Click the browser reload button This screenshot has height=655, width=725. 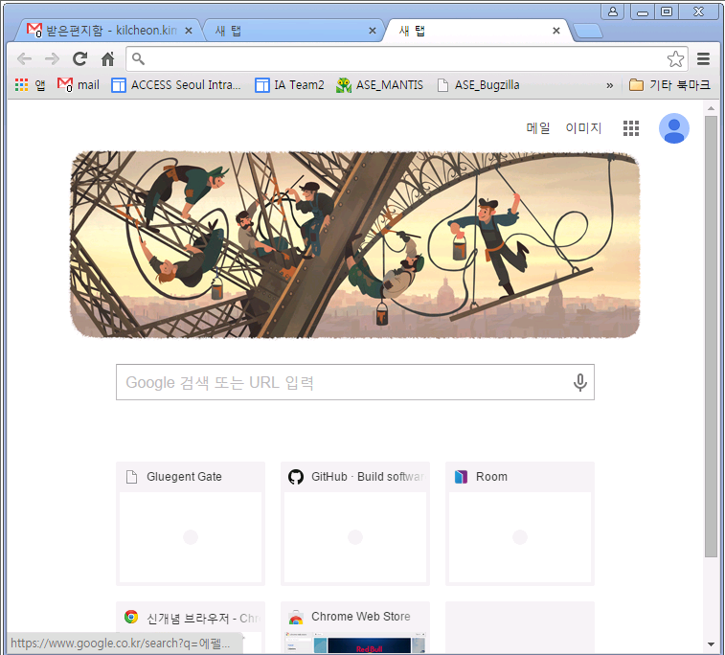(80, 58)
